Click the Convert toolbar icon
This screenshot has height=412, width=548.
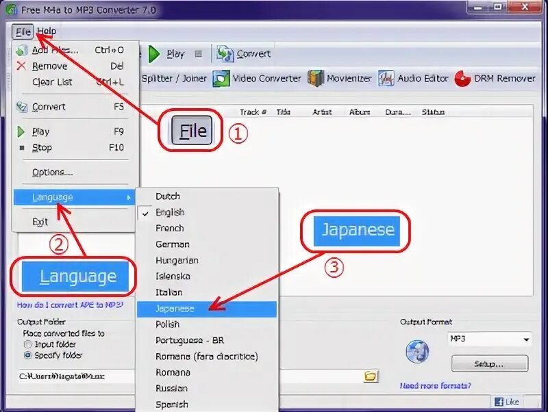(x=225, y=54)
